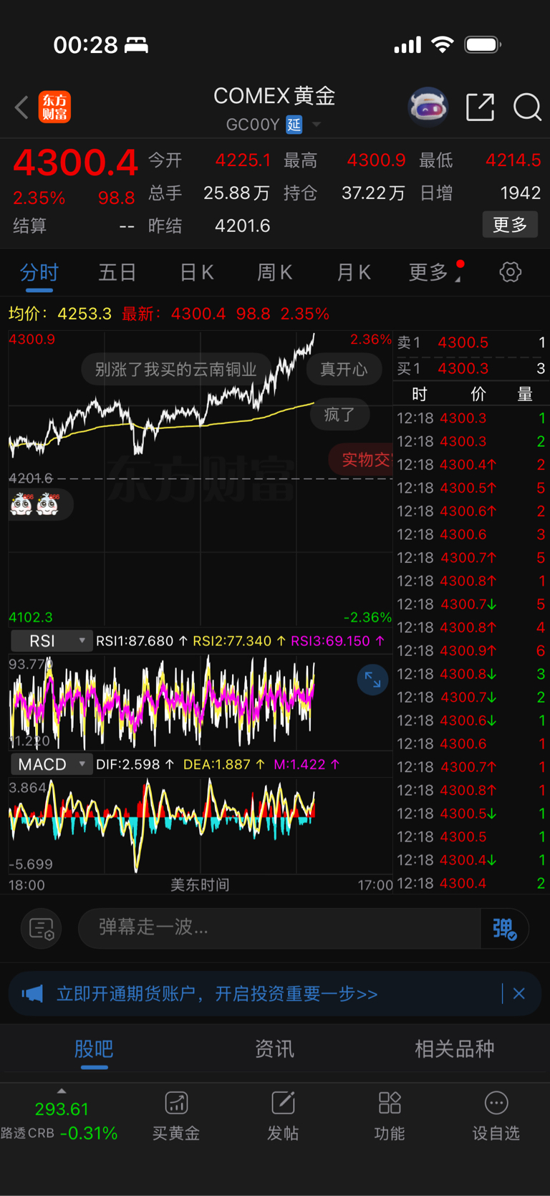Open the RSI indicator dropdown
The image size is (550, 1196).
(52, 641)
